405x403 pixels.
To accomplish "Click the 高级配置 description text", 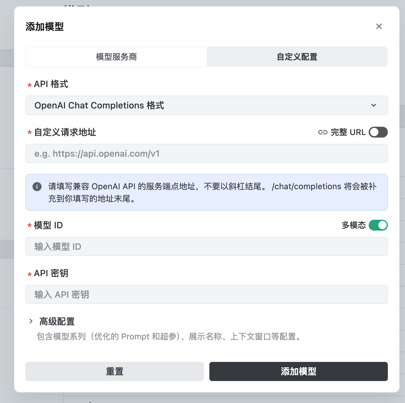I will [x=169, y=336].
